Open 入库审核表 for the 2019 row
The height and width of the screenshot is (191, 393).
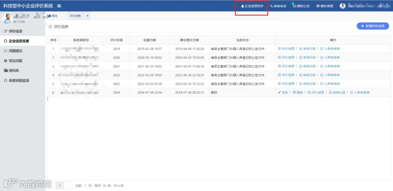click(330, 49)
